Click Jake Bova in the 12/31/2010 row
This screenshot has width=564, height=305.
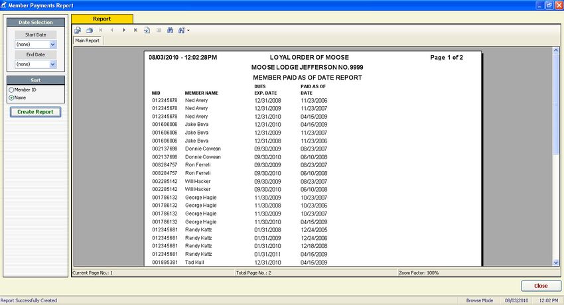[197, 125]
